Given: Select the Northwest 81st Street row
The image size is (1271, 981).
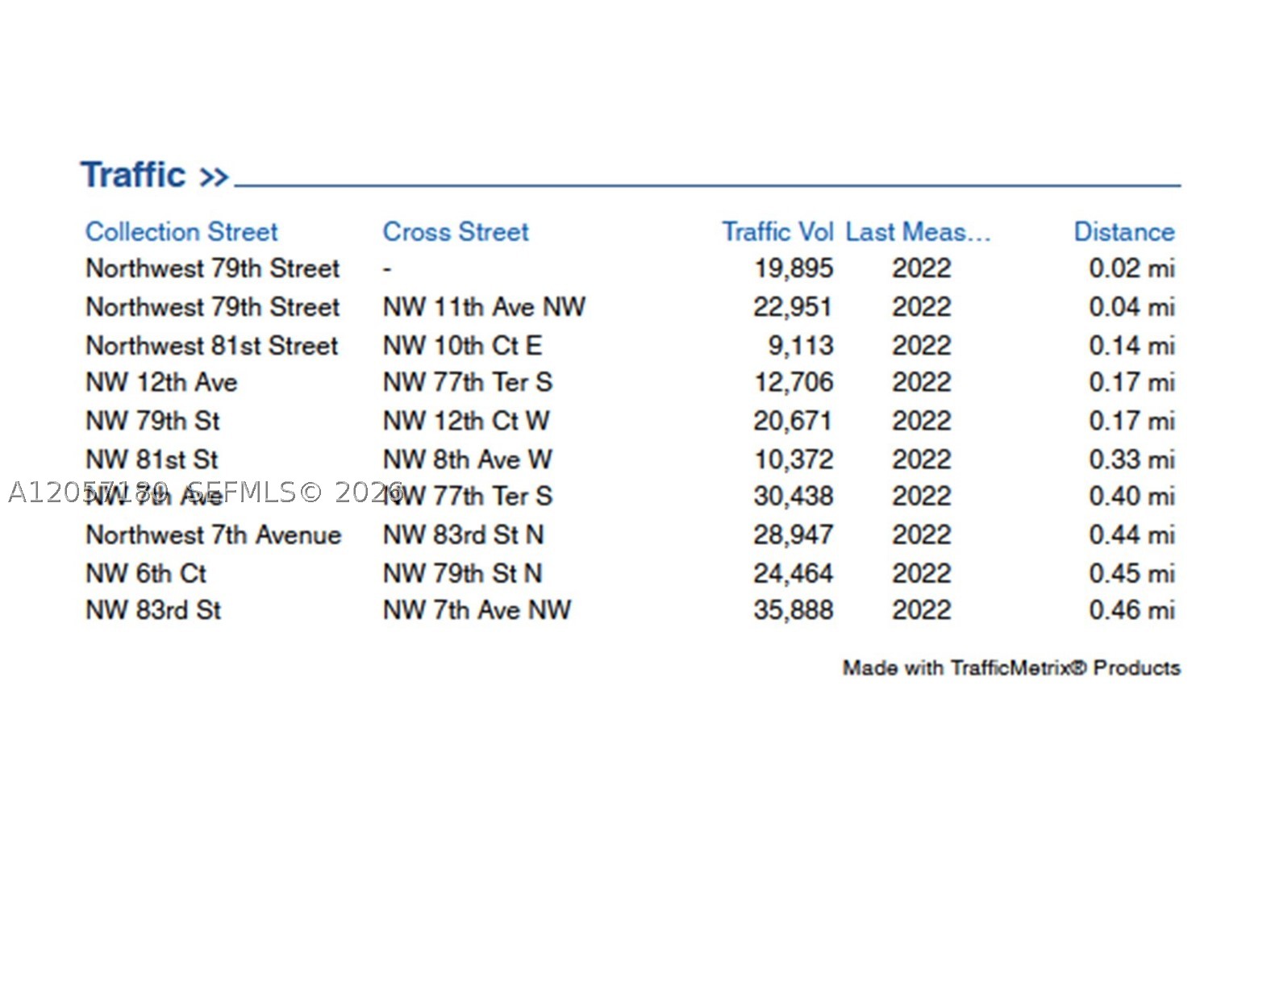Looking at the screenshot, I should pos(630,346).
